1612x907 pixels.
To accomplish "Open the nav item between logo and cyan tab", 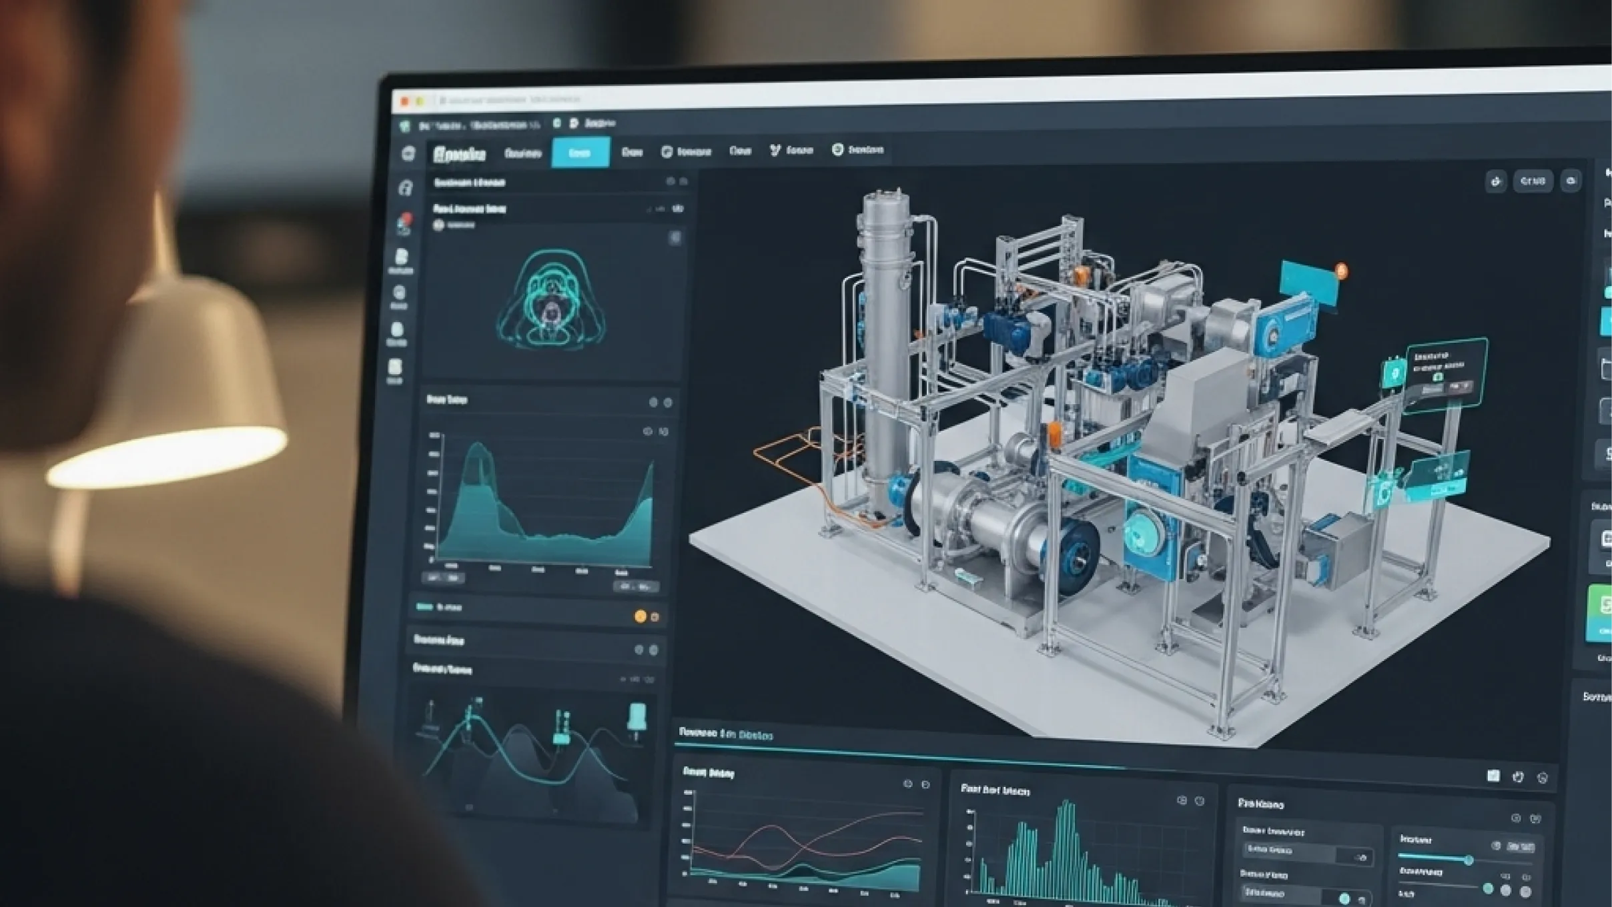I will (x=523, y=153).
